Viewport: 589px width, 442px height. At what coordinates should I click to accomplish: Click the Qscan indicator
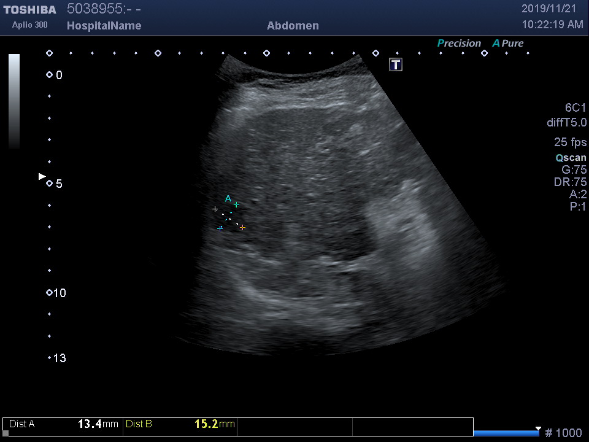pos(571,158)
